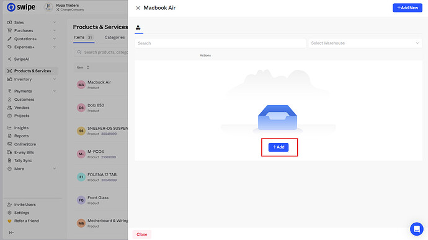This screenshot has width=428, height=240.
Task: Select the SNEEFER-DS item row
Action: coord(101,131)
